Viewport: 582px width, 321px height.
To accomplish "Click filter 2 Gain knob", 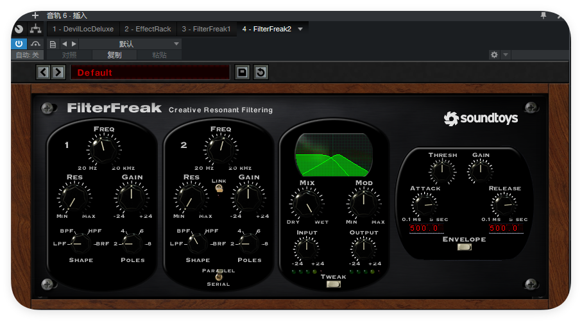I will pyautogui.click(x=248, y=198).
